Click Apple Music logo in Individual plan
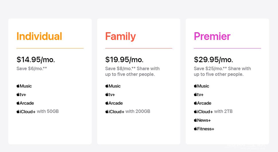Image resolution: width=278 pixels, height=152 pixels. click(24, 86)
